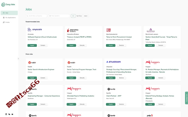View Details for Treasury Analyst job
This screenshot has height=117, width=188.
pos(82,45)
